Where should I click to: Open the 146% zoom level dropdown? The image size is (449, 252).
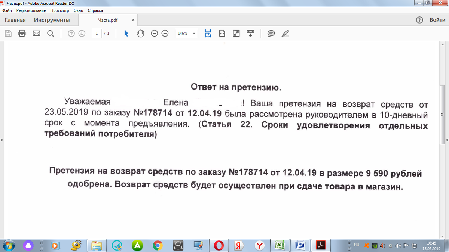187,34
